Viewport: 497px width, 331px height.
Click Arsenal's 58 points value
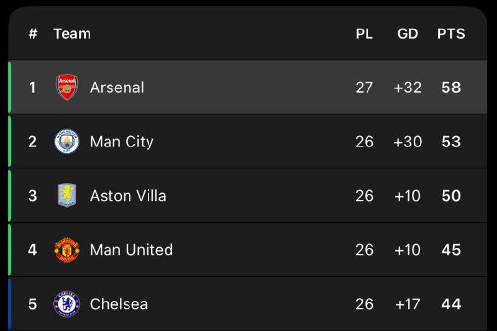(x=451, y=88)
